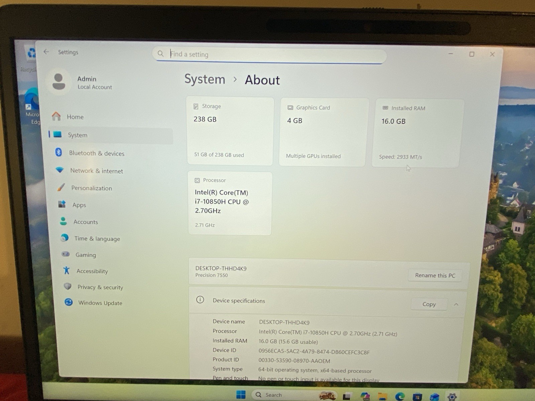
Task: Collapse the Device specifications section
Action: point(456,304)
